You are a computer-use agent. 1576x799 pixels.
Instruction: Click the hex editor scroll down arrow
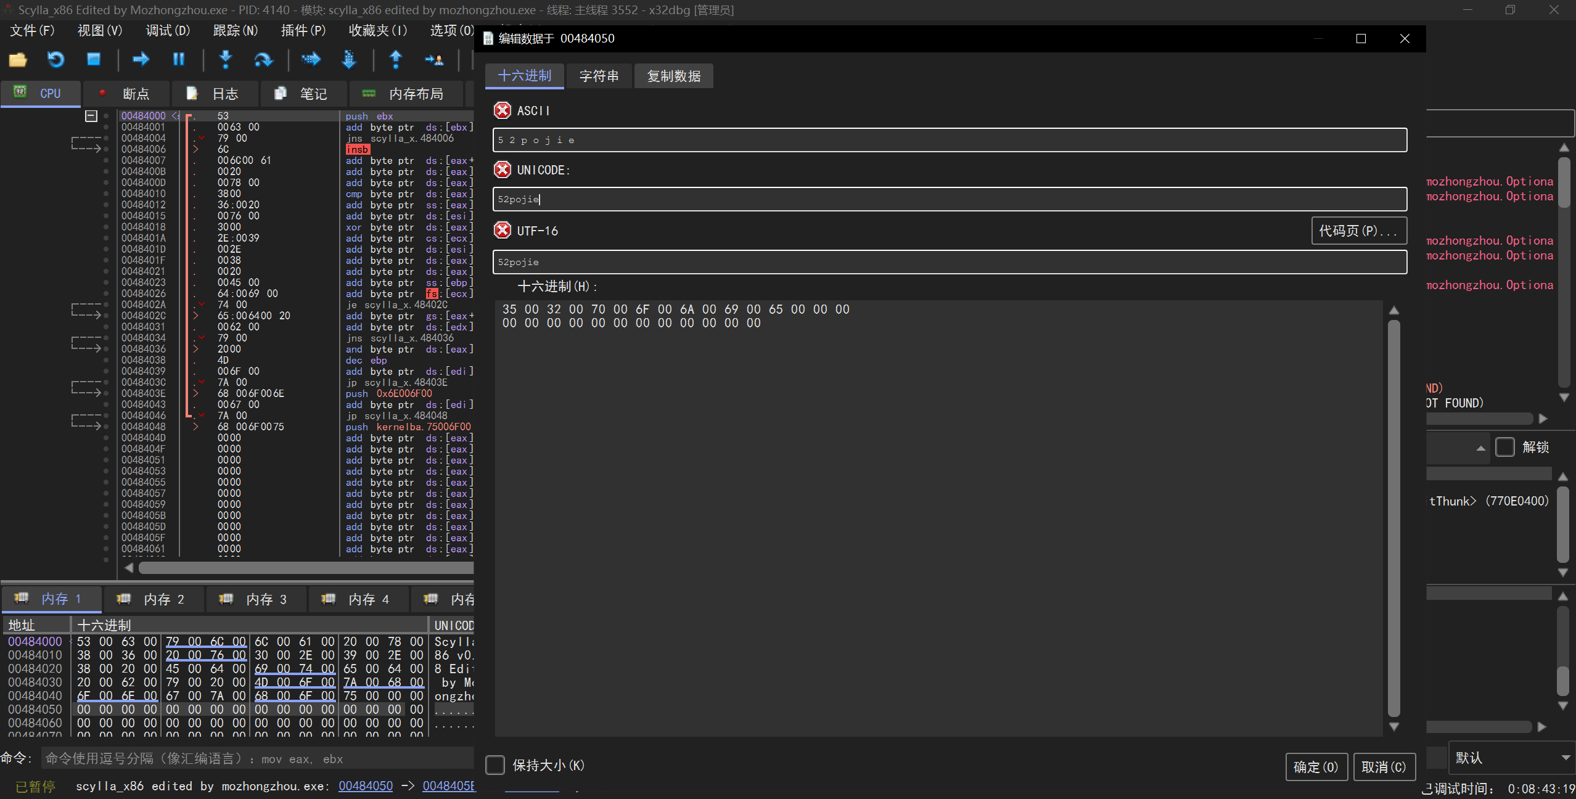point(1393,727)
